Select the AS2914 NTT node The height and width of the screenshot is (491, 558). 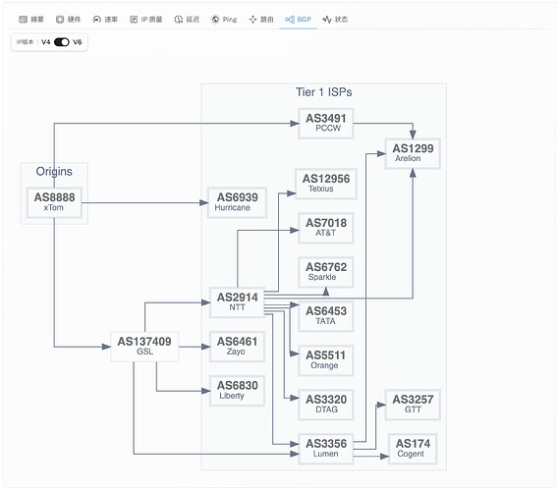[238, 302]
